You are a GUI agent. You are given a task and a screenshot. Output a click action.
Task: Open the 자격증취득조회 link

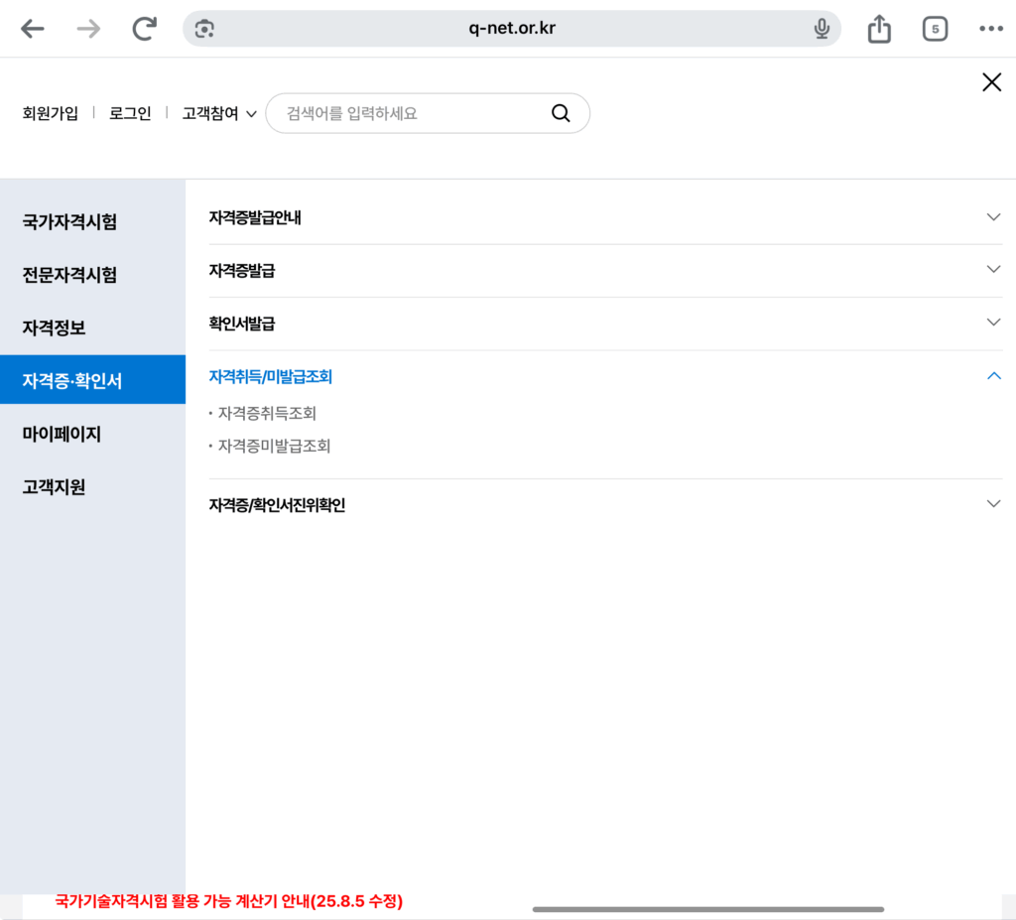tap(275, 413)
